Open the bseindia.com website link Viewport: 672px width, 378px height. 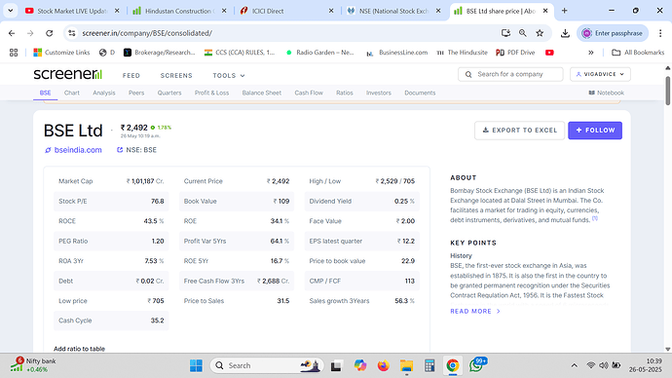pos(73,150)
